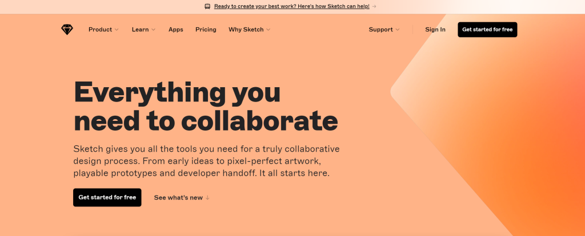
Task: Expand the Why Sketch chevron
Action: coord(269,30)
